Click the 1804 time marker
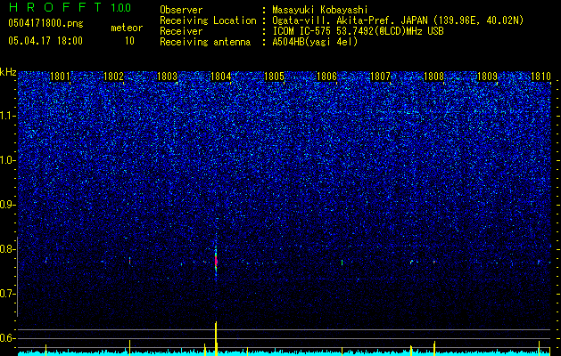561x356 pixels. 221,77
